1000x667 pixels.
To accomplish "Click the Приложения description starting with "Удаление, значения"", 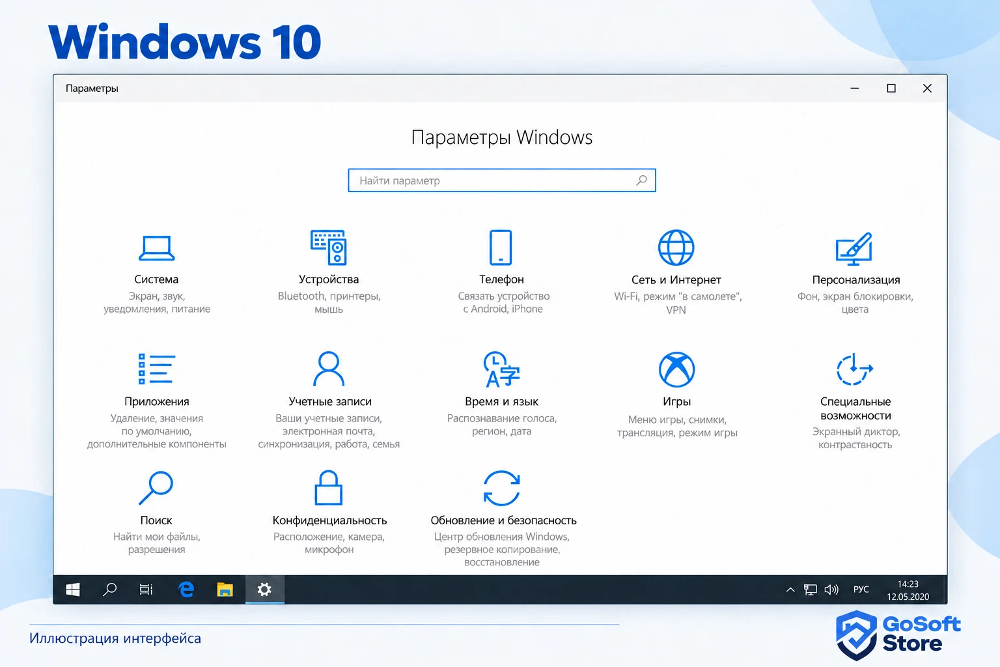I will point(157,431).
